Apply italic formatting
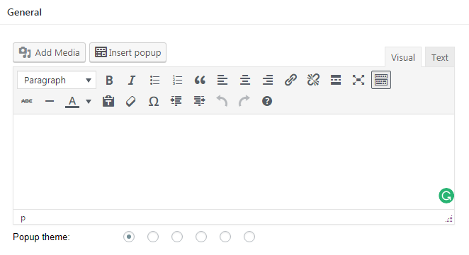 [x=132, y=81]
